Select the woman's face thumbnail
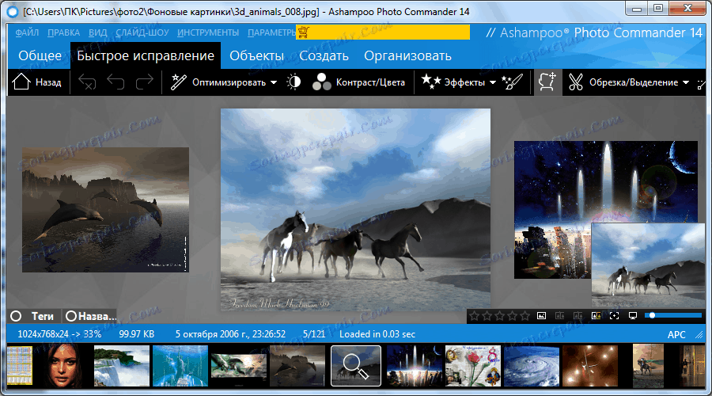This screenshot has width=712, height=396. point(62,366)
